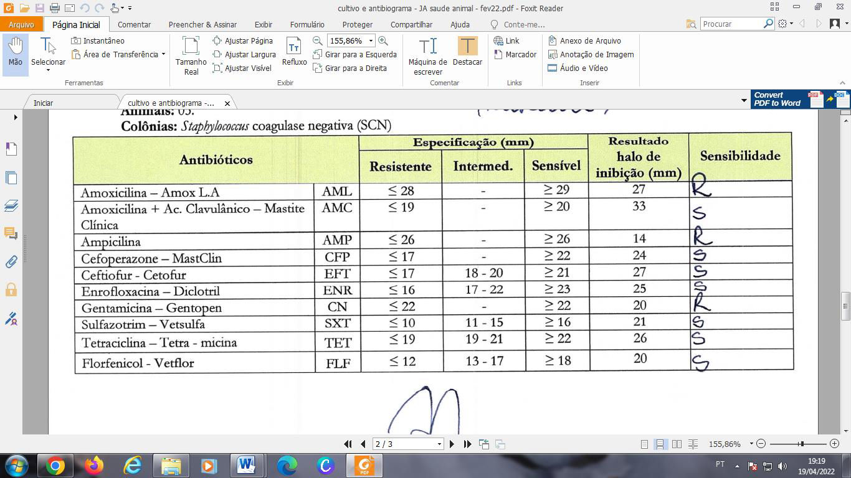Open layers panel in left sidebar
Viewport: 851px width, 478px height.
11,205
